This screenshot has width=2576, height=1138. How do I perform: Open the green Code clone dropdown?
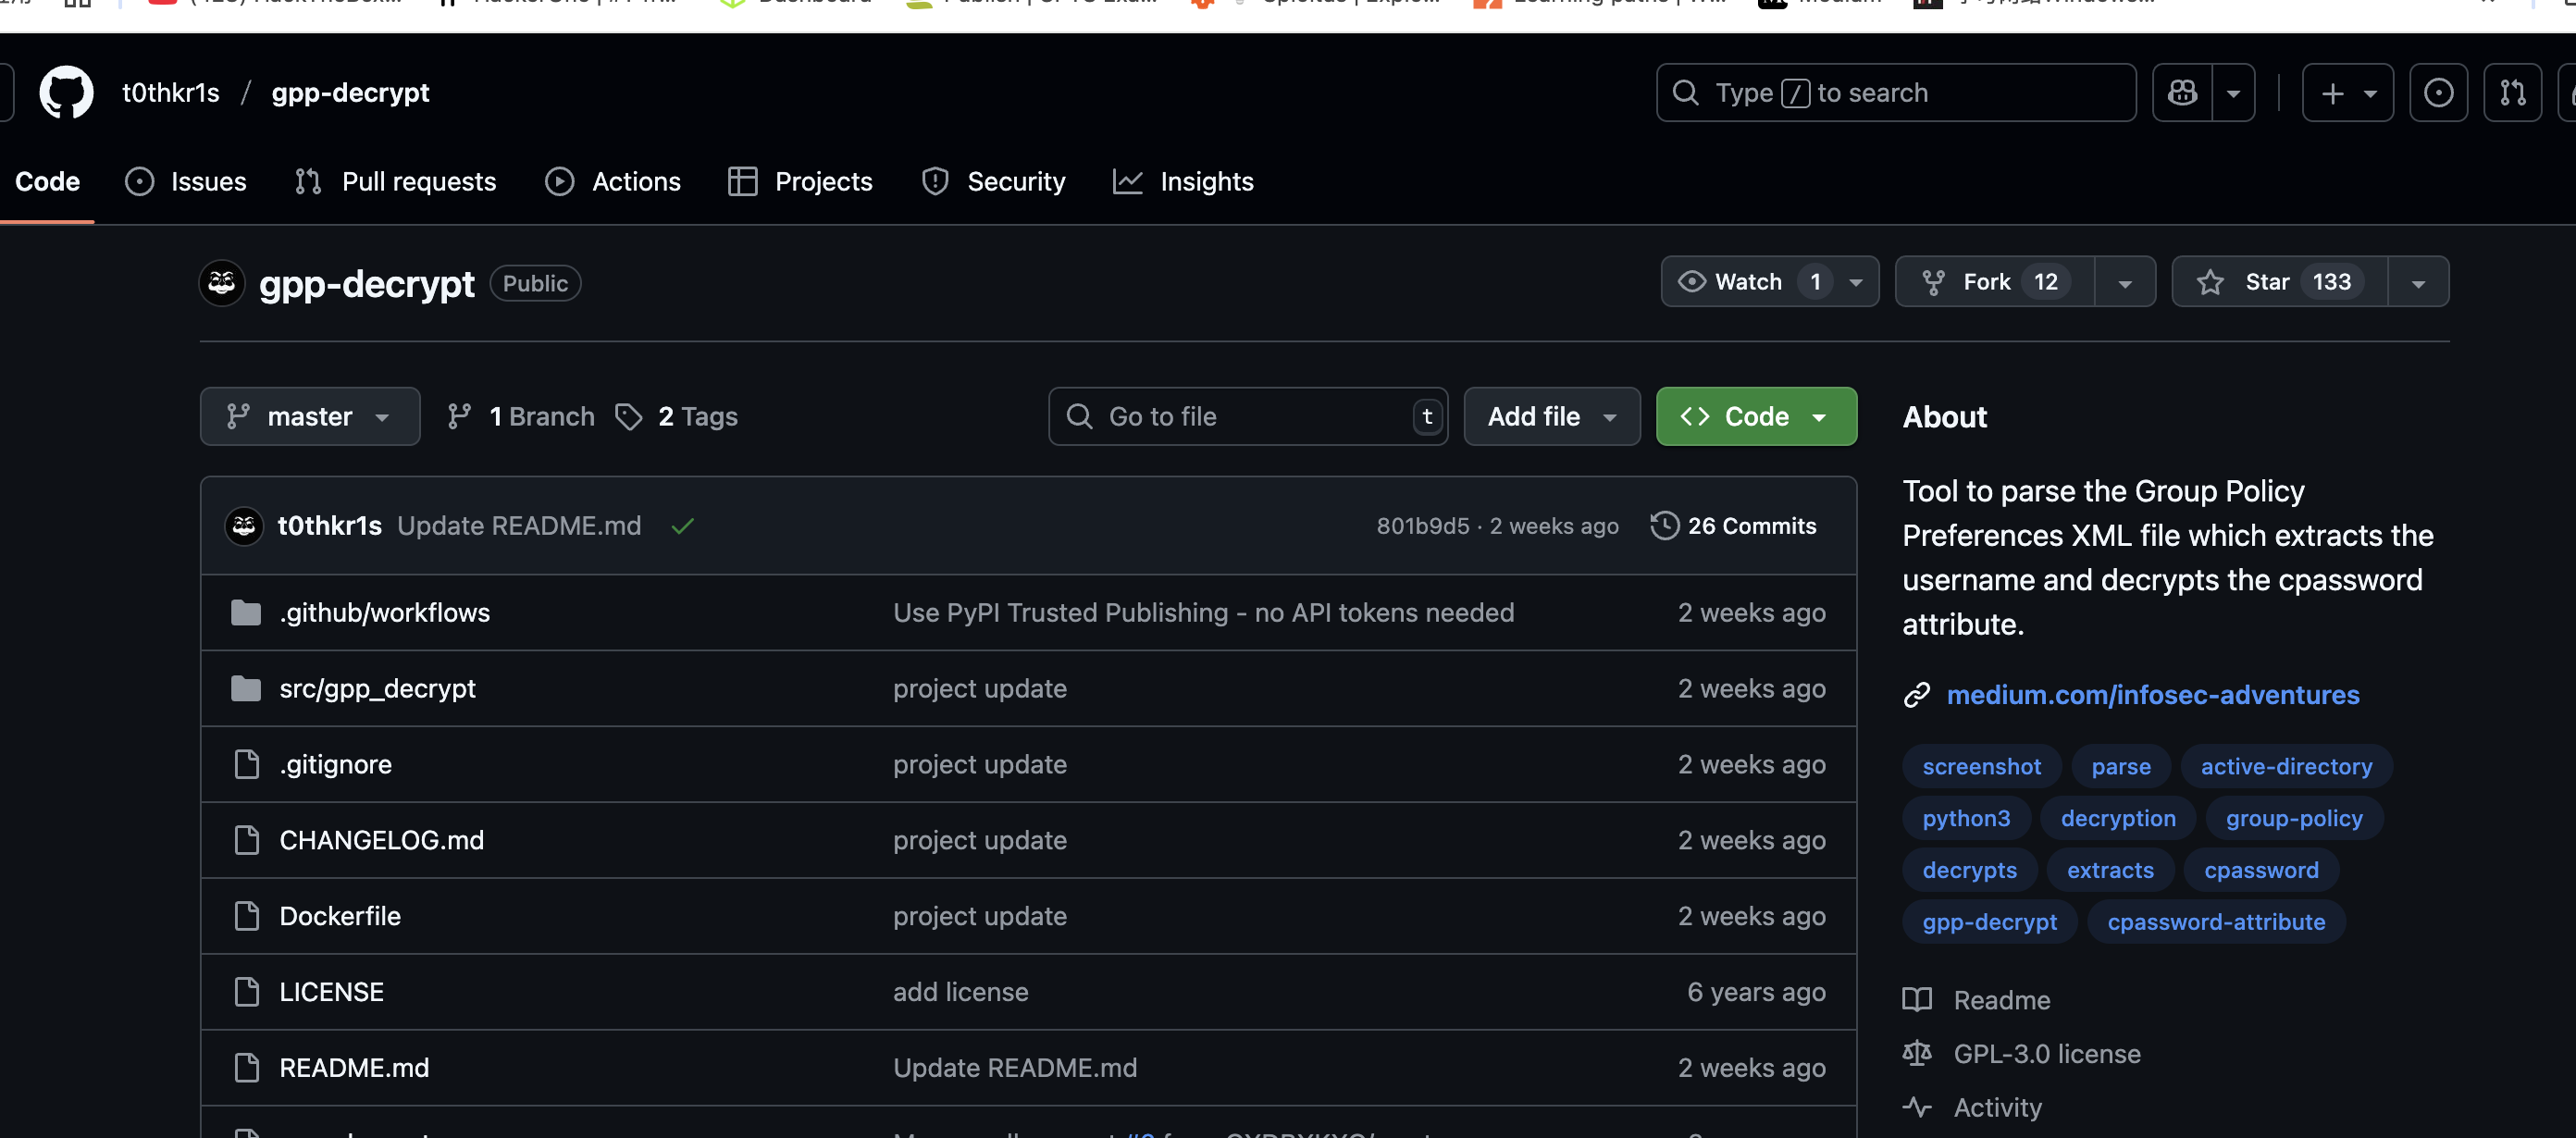(x=1756, y=416)
